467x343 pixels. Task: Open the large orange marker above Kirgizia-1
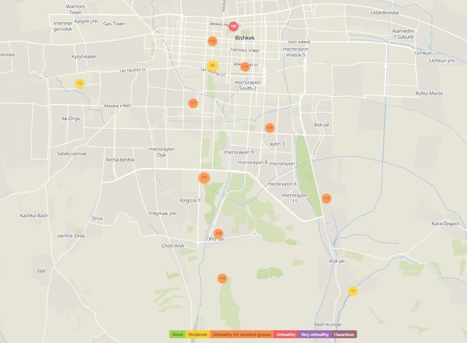(x=204, y=177)
